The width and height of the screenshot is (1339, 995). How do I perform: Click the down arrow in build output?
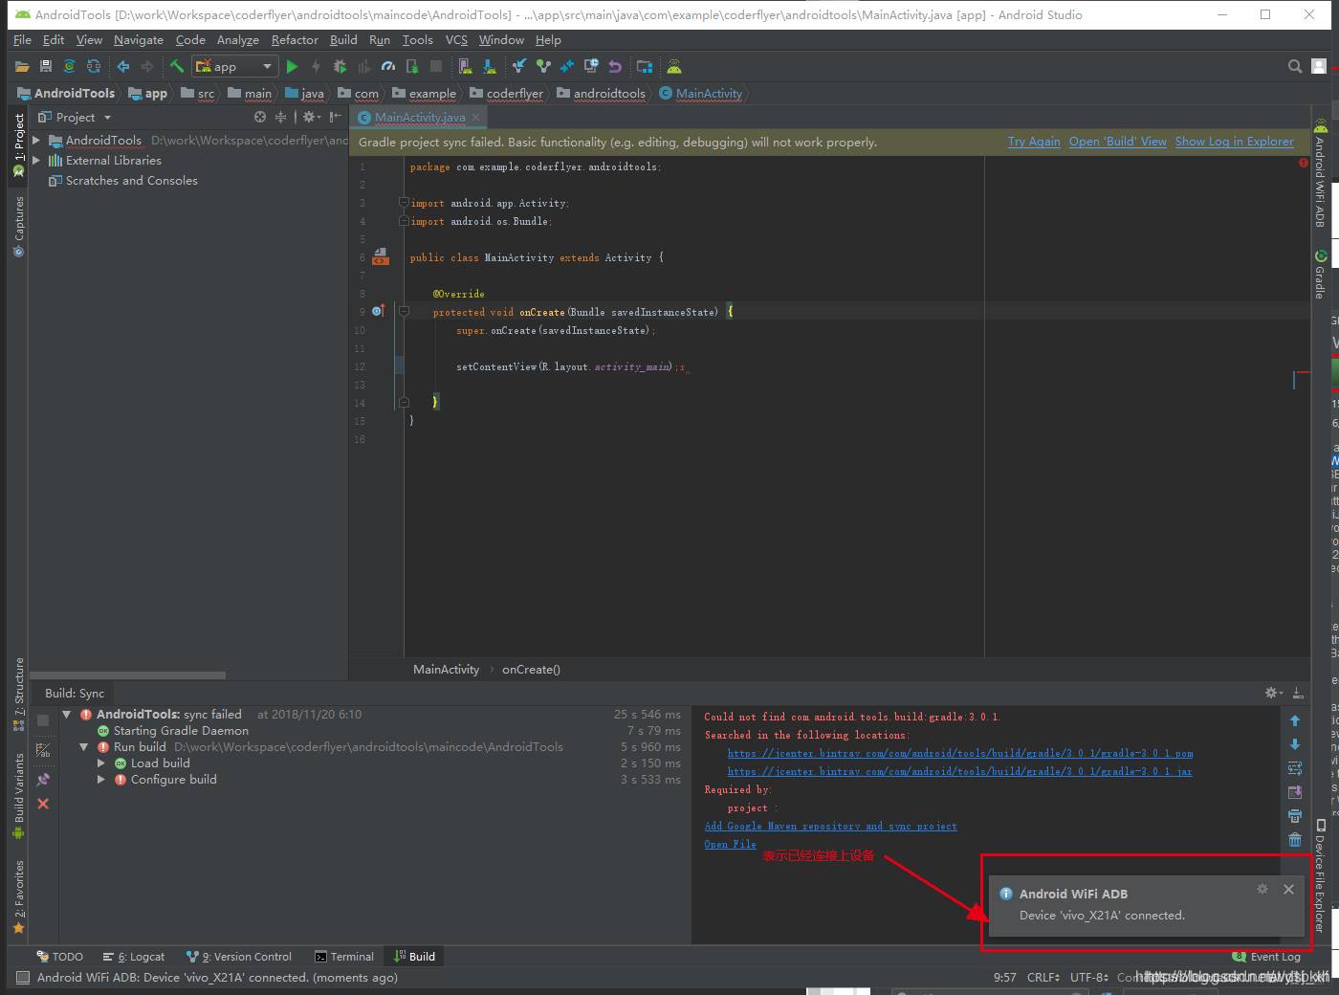pyautogui.click(x=1295, y=744)
